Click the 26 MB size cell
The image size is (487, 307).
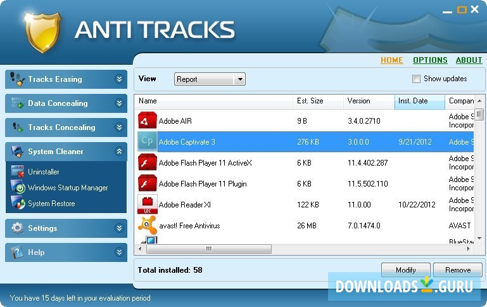click(307, 226)
